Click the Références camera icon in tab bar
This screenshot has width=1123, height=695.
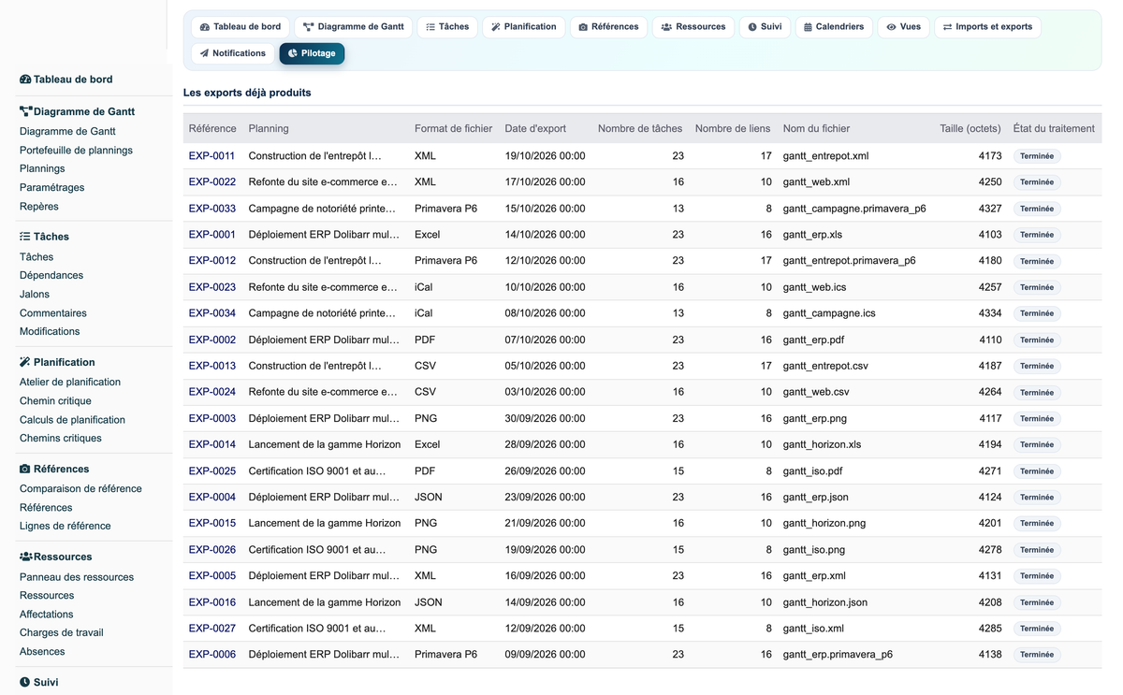[x=583, y=27]
